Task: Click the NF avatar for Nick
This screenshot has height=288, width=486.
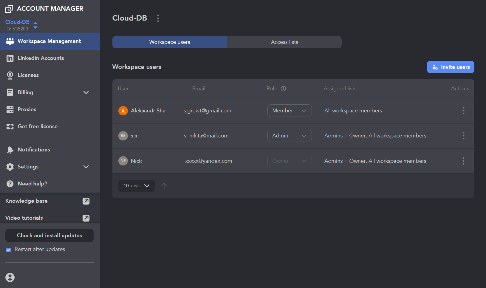Action: coord(123,161)
